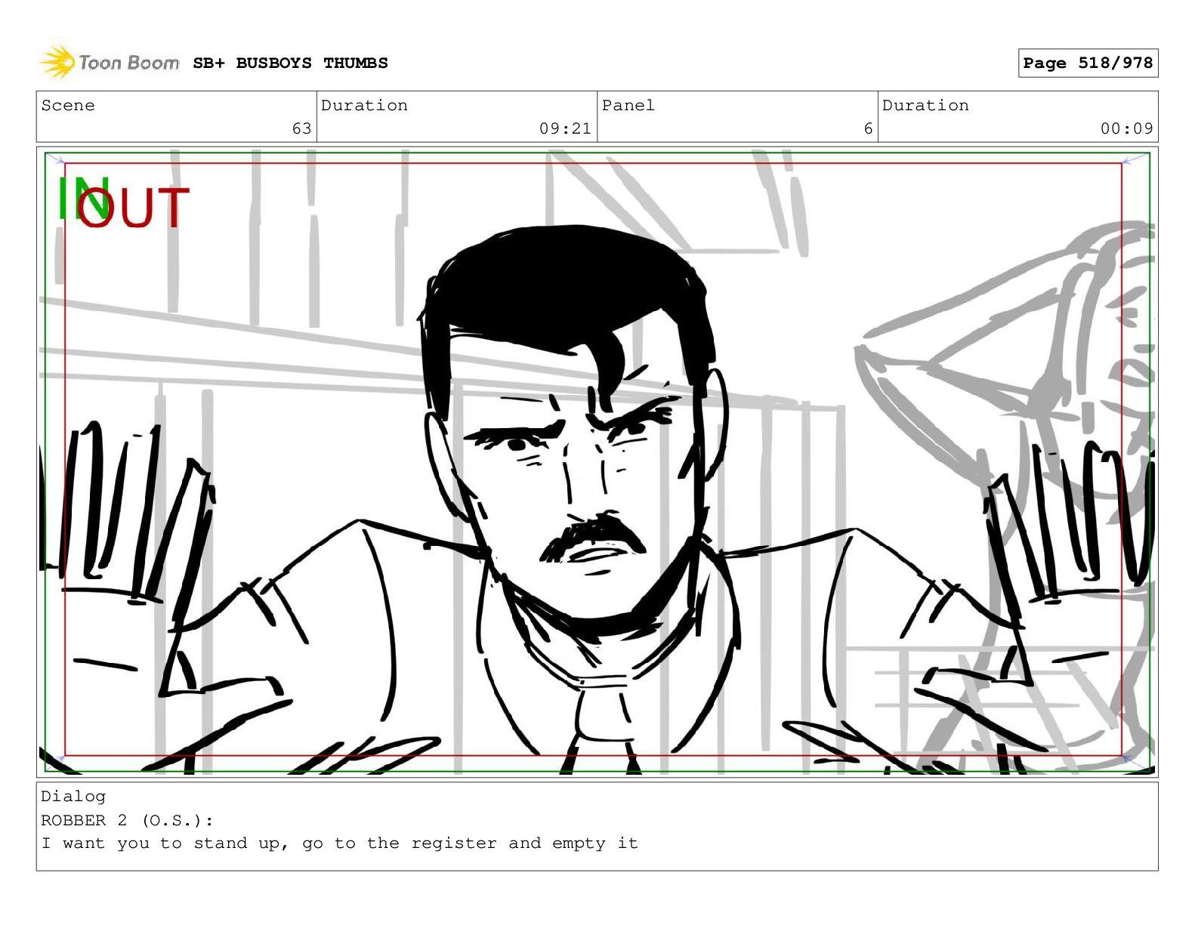Select panel duration value '00:09'
Image resolution: width=1195 pixels, height=925 pixels.
(x=1126, y=129)
